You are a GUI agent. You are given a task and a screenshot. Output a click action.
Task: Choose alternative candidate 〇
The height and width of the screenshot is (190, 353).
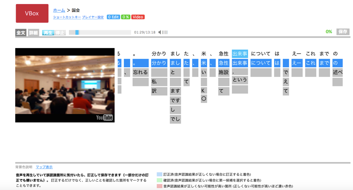pyautogui.click(x=204, y=99)
